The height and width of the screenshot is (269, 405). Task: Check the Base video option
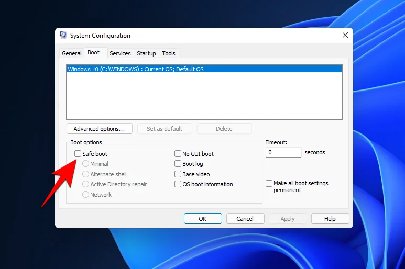(x=178, y=174)
